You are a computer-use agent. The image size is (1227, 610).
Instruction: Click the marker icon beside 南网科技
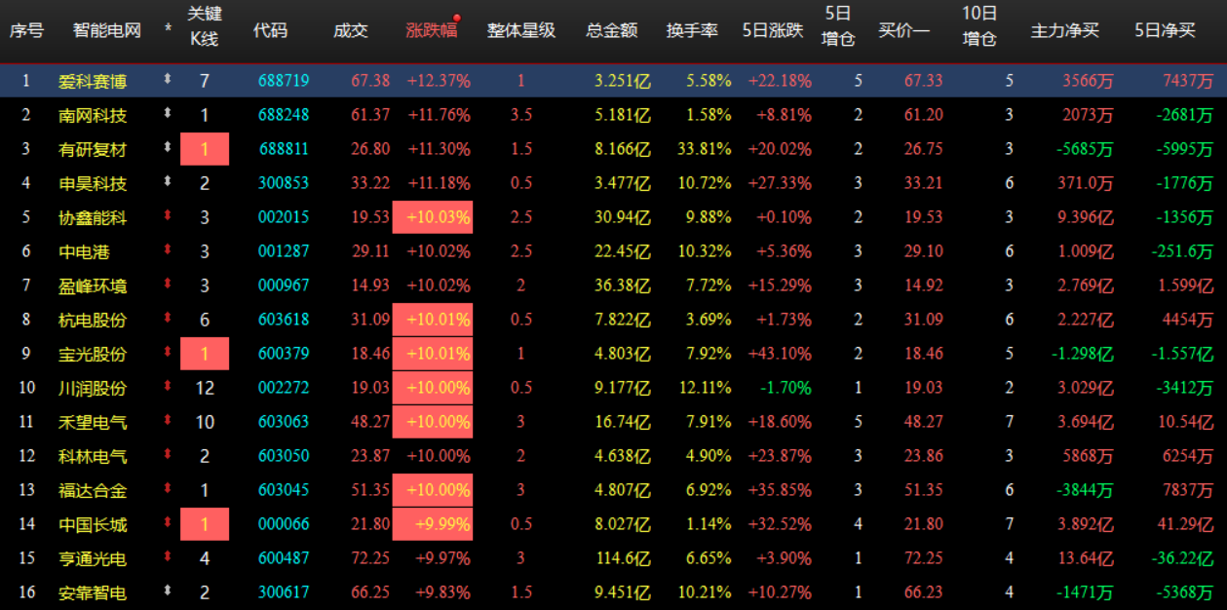click(x=168, y=114)
